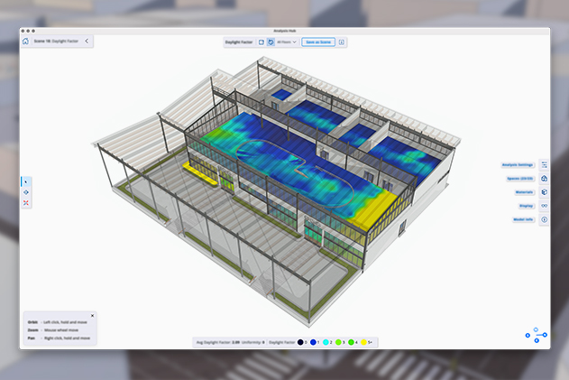Image resolution: width=569 pixels, height=380 pixels.
Task: Click the workflow nodes icon at bottom right
Action: (x=537, y=335)
